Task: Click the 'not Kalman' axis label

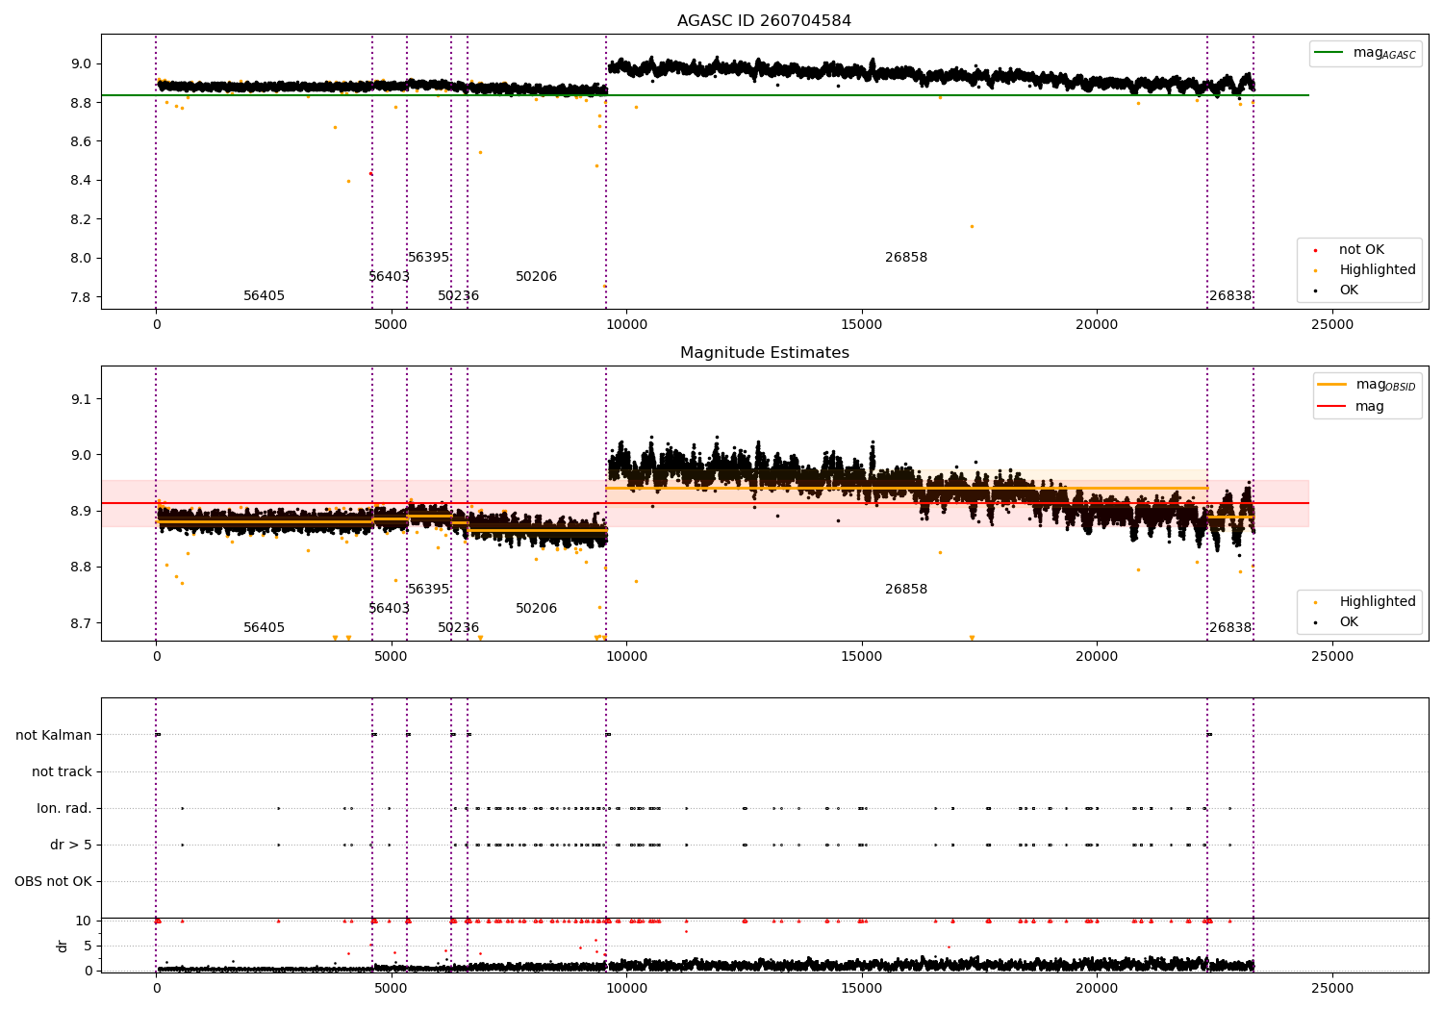Action: (54, 736)
